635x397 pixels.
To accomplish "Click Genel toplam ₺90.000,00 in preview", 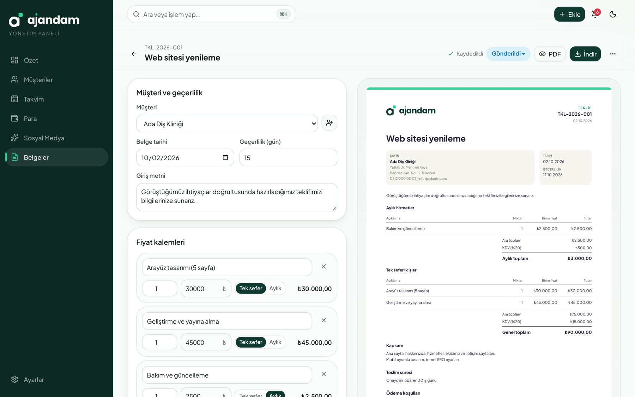I will 547,332.
